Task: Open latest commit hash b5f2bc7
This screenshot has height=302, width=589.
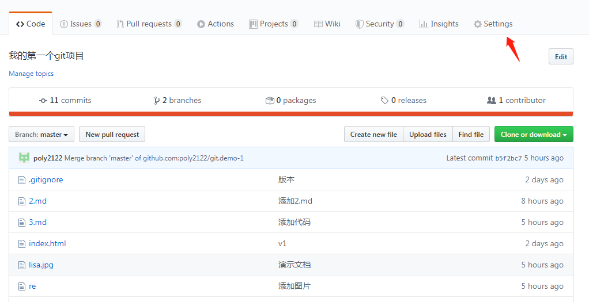Action: tap(509, 158)
